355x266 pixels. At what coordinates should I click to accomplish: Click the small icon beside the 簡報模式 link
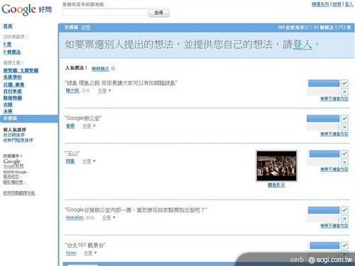pyautogui.click(x=113, y=69)
